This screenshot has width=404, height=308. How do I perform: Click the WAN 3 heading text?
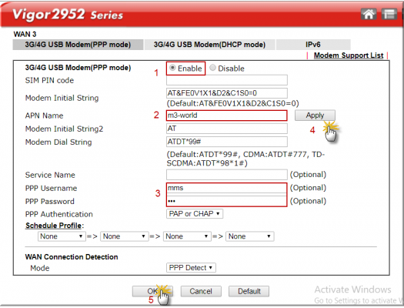pyautogui.click(x=25, y=35)
